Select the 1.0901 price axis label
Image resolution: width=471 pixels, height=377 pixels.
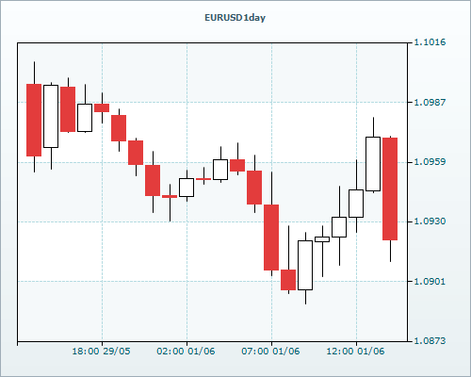(x=430, y=281)
